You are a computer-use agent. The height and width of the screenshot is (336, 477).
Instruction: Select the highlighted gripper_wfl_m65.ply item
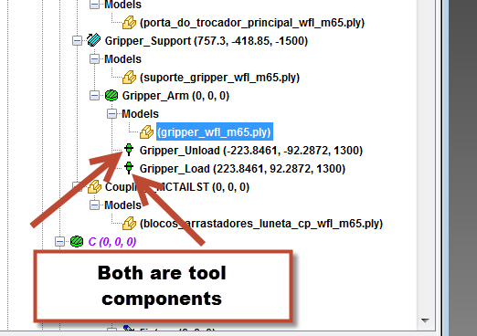pos(215,131)
